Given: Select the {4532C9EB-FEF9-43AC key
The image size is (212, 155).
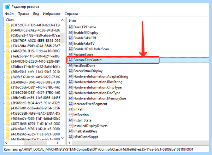Looking at the screenshot, I should pos(36,113).
